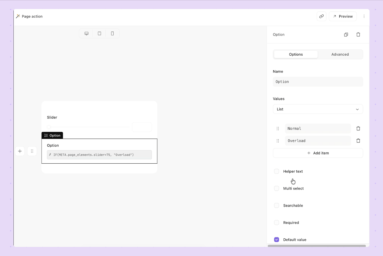The height and width of the screenshot is (256, 383).
Task: Click the Values section label
Action: click(279, 99)
